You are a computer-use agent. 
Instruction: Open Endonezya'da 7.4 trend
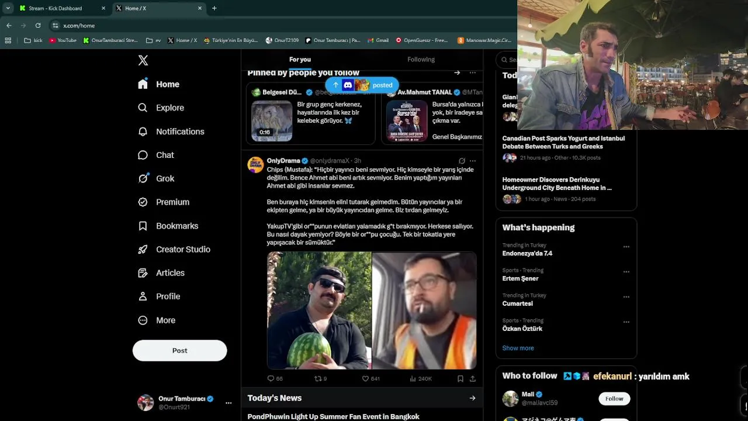527,253
